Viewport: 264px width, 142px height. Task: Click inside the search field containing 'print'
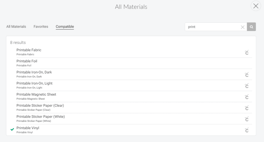pyautogui.click(x=213, y=27)
